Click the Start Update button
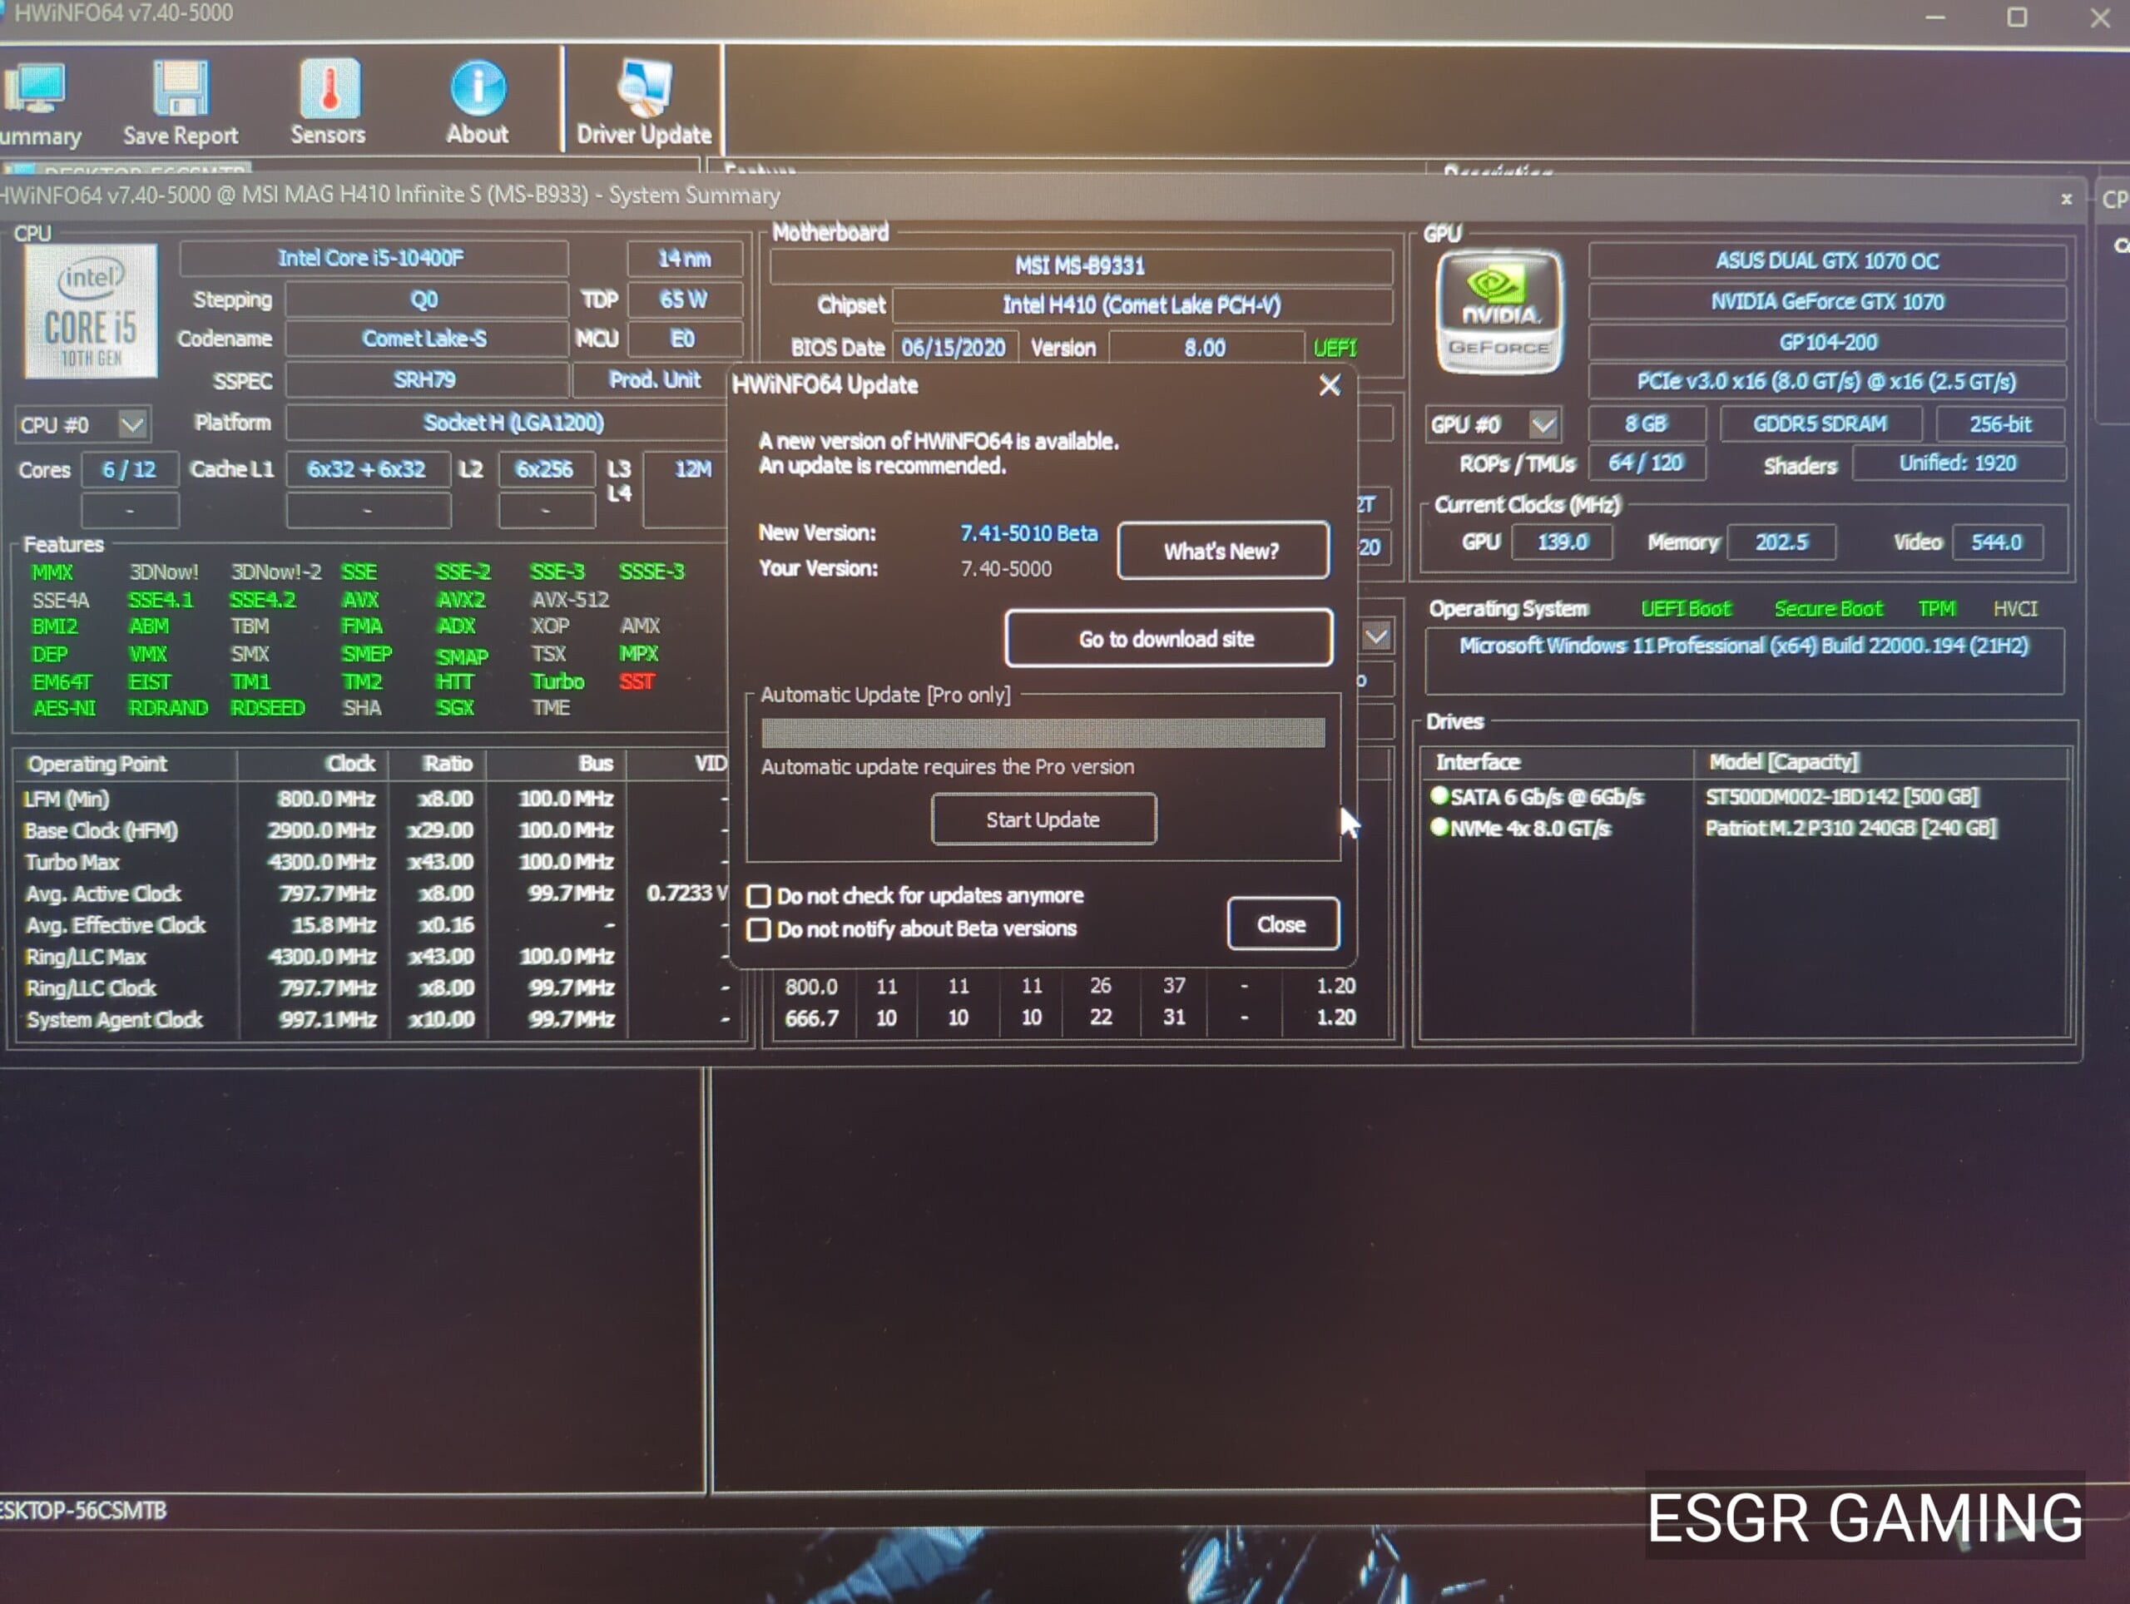This screenshot has width=2130, height=1604. pyautogui.click(x=1043, y=819)
